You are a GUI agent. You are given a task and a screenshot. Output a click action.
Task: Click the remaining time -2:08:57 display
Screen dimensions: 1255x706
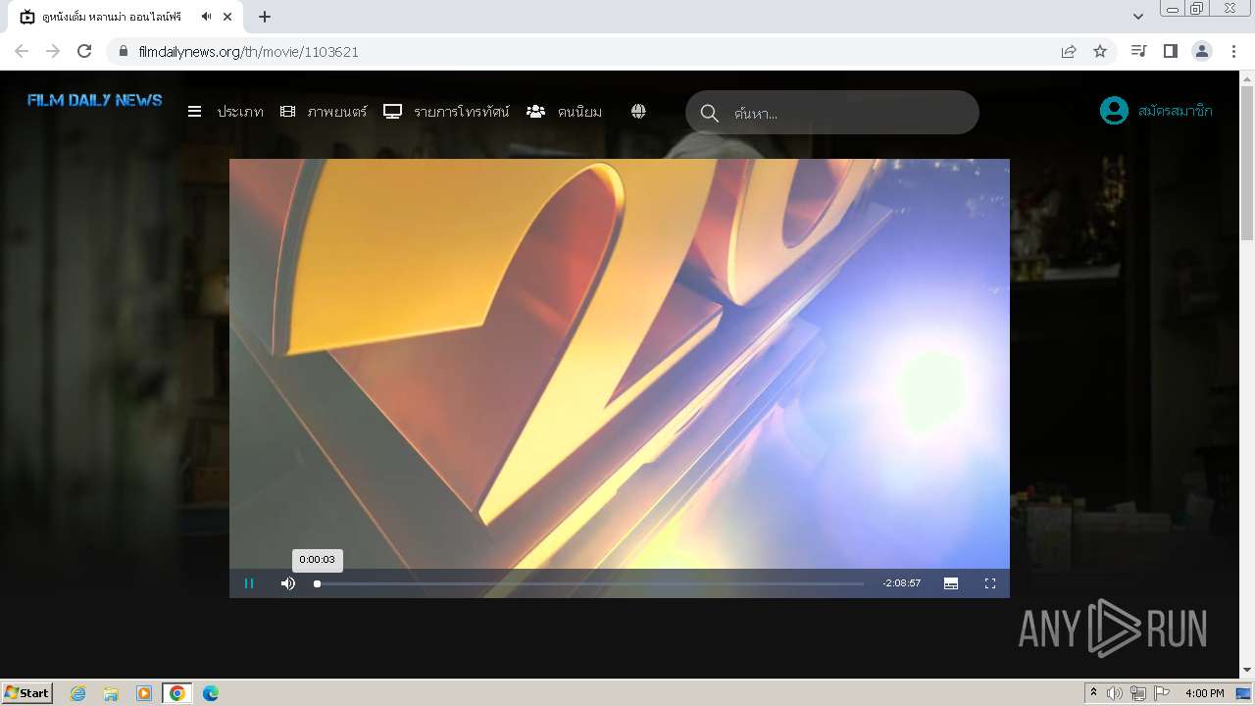coord(902,583)
